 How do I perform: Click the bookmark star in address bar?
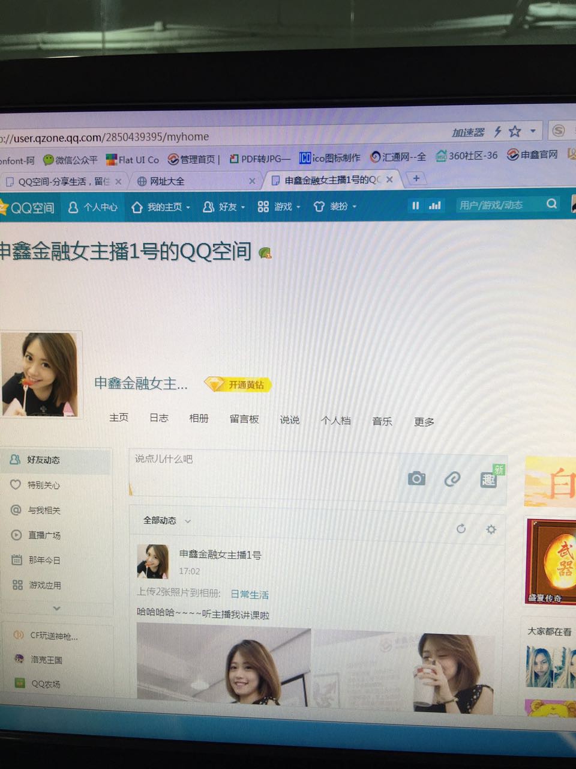515,131
